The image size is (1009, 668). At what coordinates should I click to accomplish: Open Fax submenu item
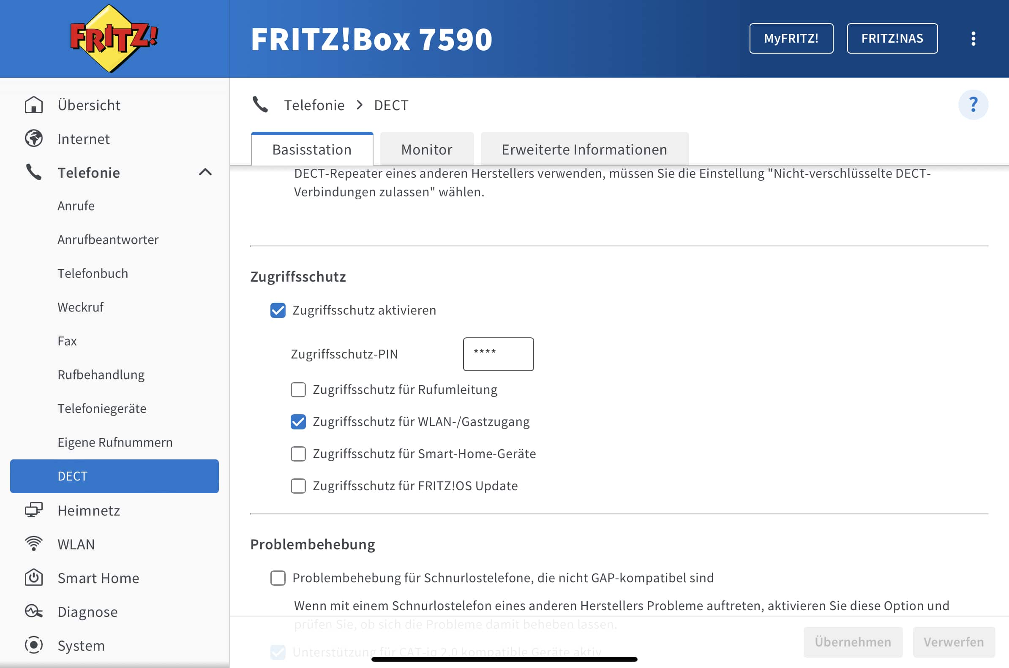tap(67, 341)
